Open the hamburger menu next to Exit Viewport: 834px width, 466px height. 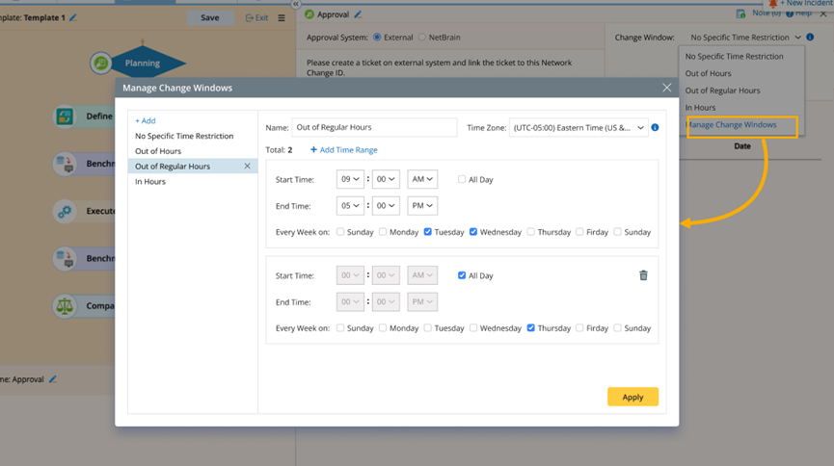282,17
